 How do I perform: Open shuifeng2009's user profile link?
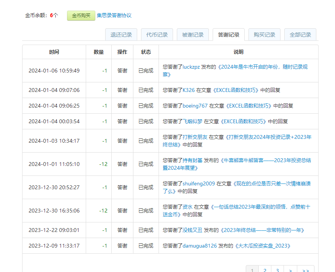click(x=199, y=184)
